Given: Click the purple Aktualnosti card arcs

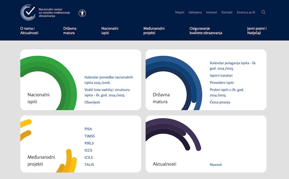Looking at the screenshot, I should [x=173, y=133].
